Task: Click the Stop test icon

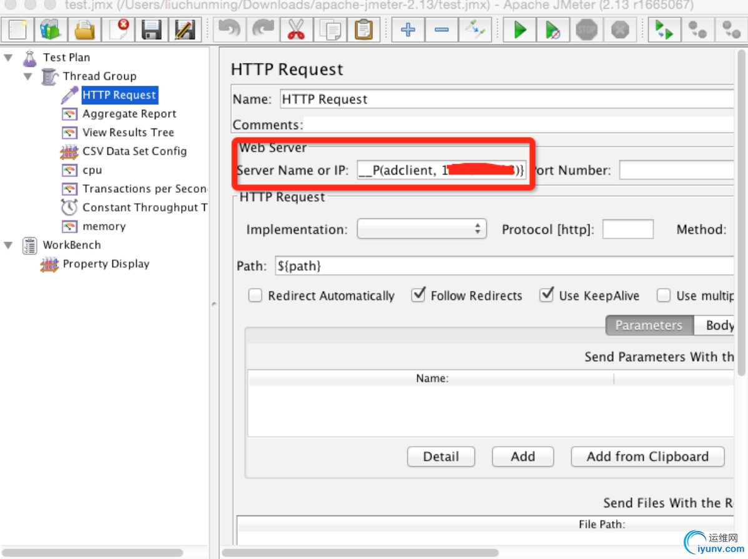Action: click(x=586, y=30)
